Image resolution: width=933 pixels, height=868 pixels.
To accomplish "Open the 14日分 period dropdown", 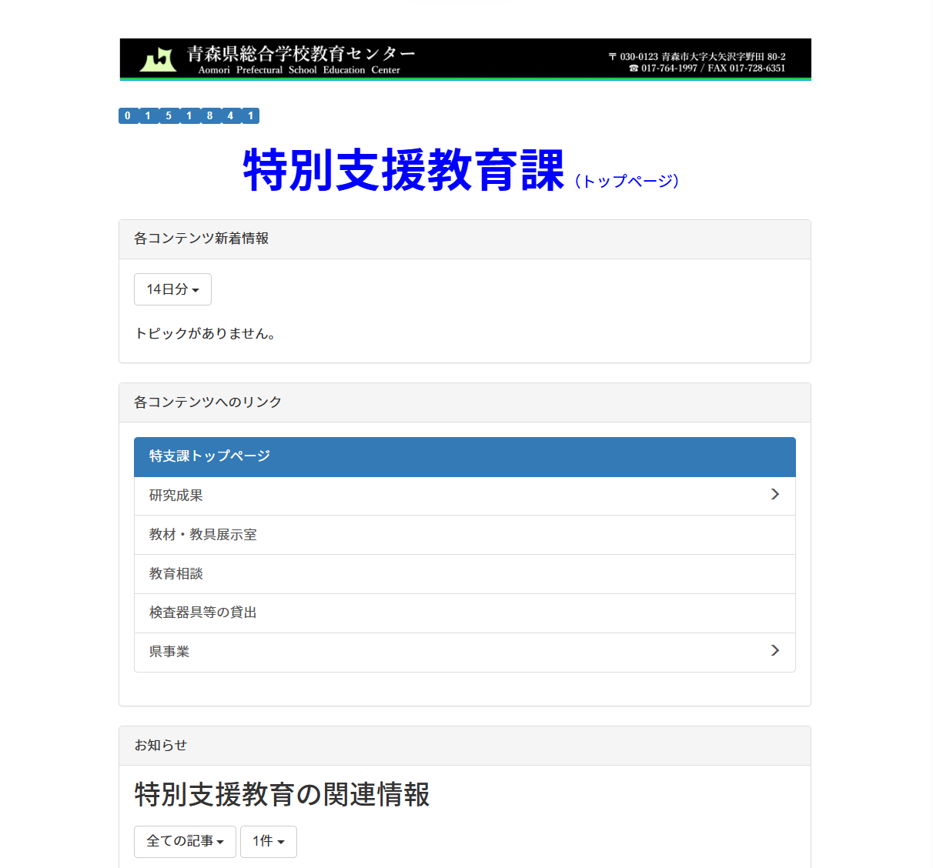I will (x=172, y=289).
